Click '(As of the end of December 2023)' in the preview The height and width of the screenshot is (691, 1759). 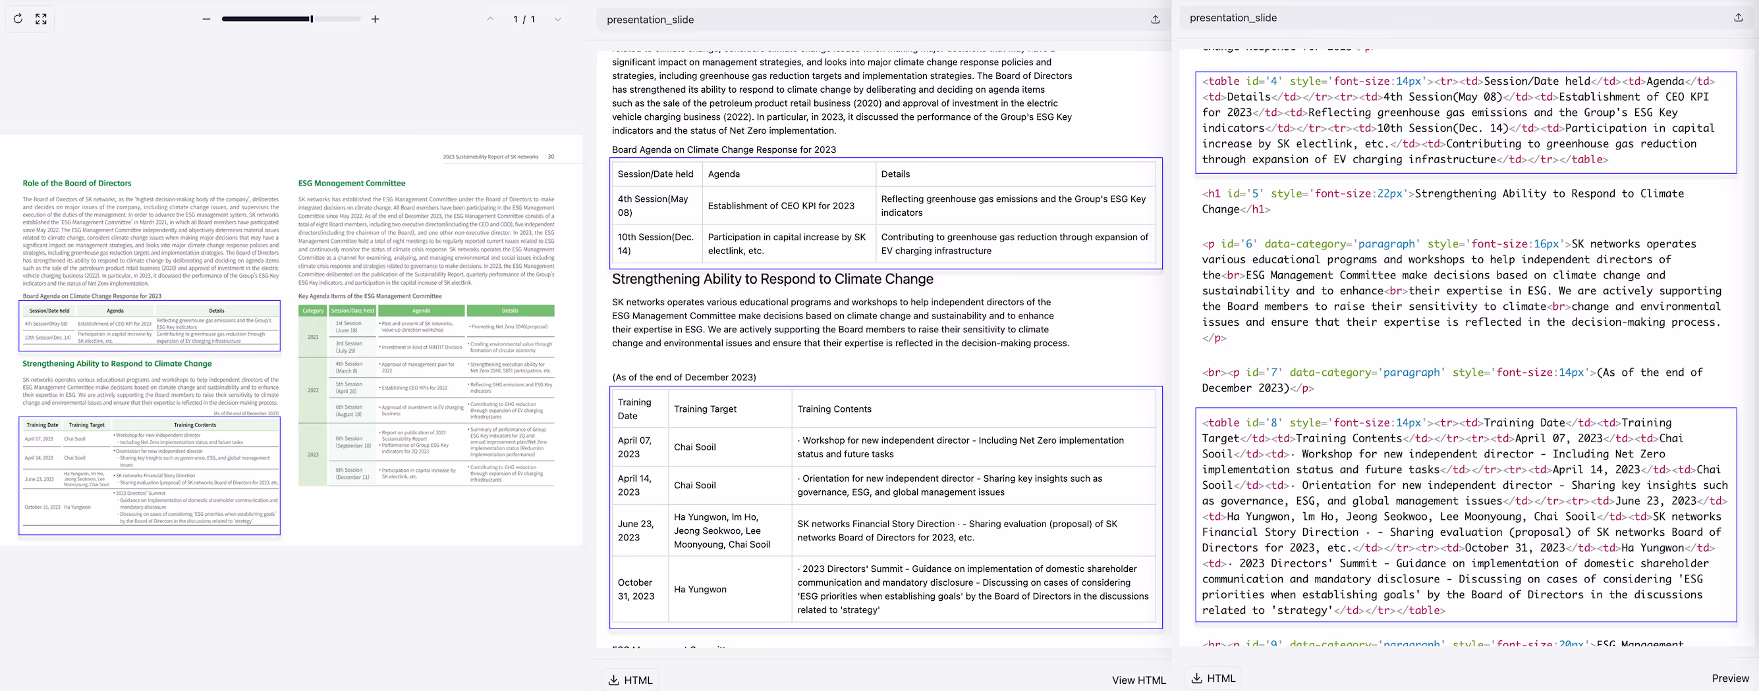click(684, 377)
